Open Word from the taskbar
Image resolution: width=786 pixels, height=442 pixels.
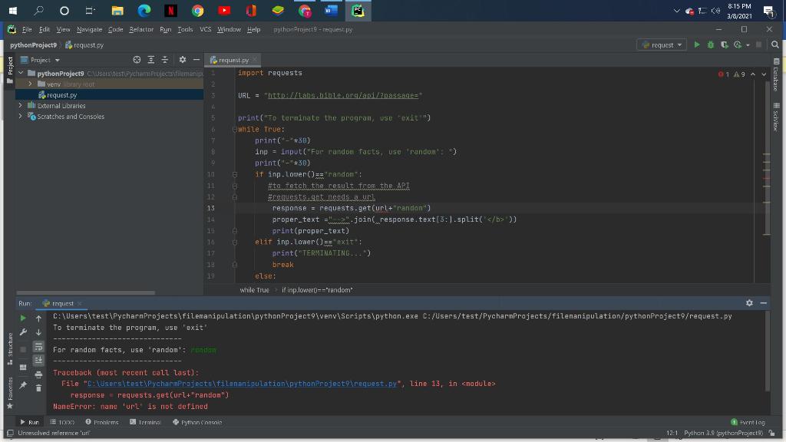click(331, 11)
